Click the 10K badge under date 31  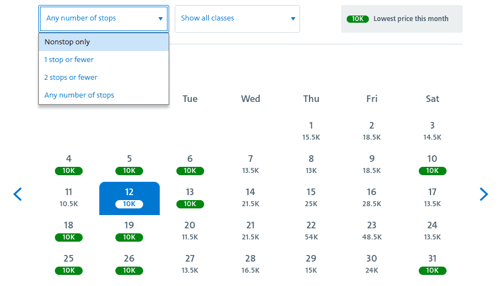click(x=433, y=270)
